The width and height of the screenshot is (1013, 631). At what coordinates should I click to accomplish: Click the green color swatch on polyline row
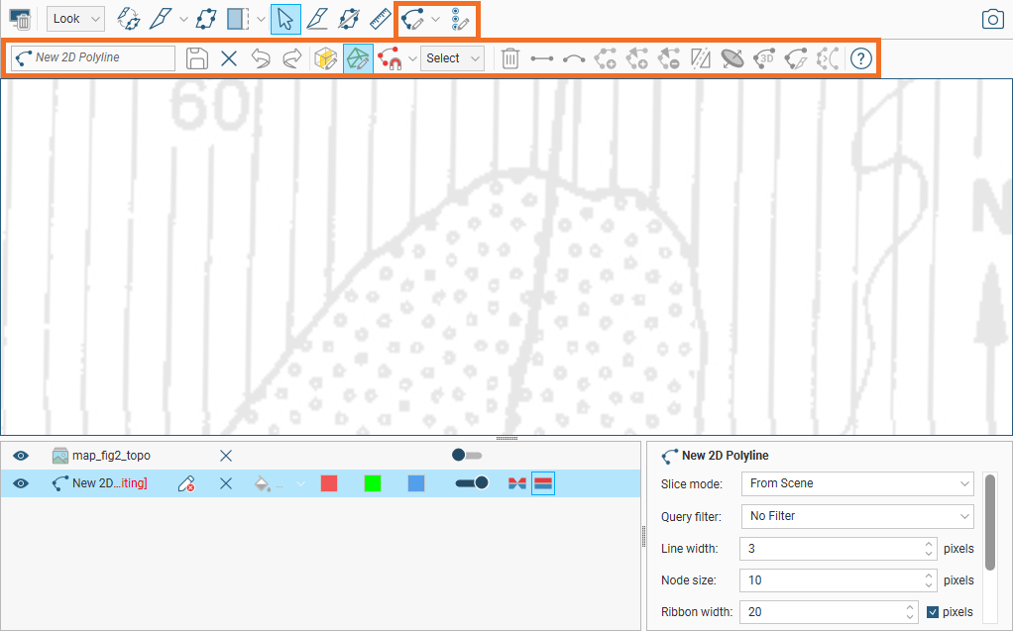click(373, 483)
